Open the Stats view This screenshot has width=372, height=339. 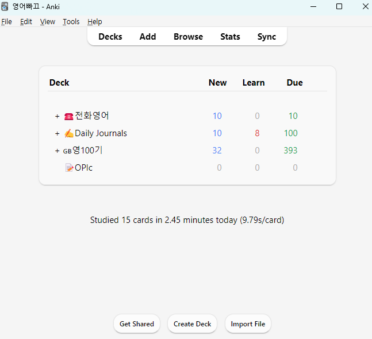coord(230,37)
